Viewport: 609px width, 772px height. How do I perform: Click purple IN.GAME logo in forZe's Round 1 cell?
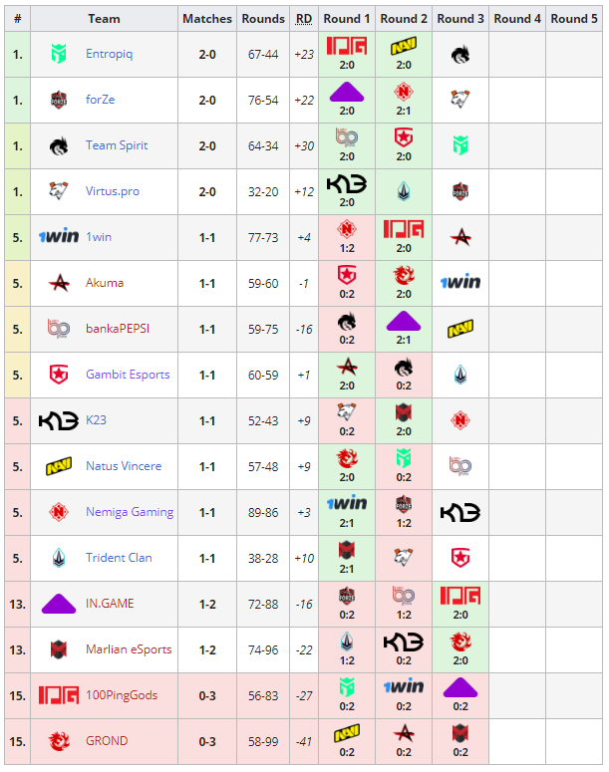coord(347,92)
